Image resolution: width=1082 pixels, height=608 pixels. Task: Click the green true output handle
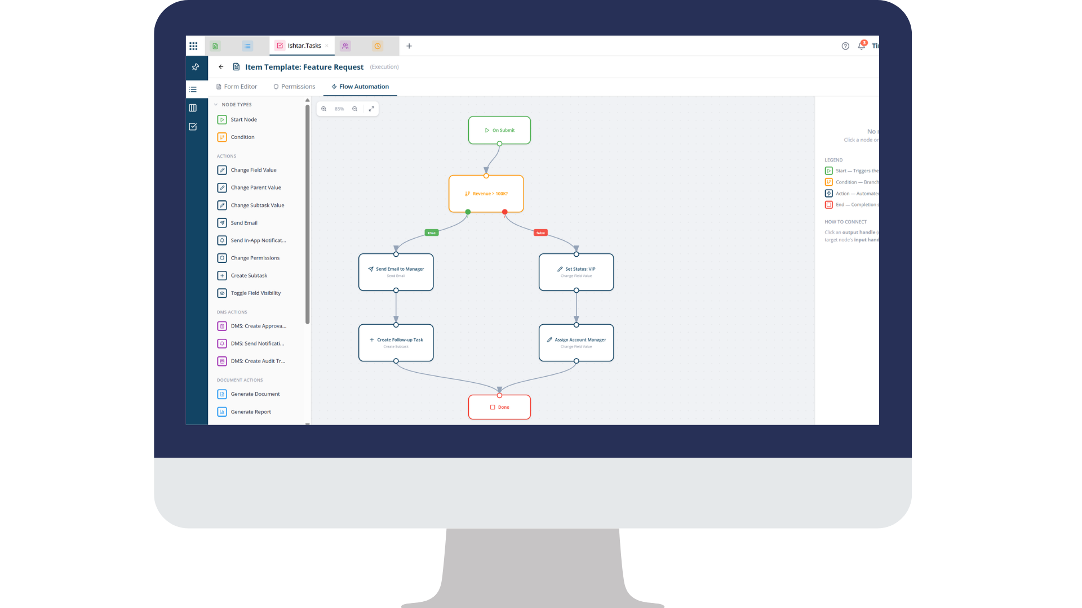pos(468,212)
